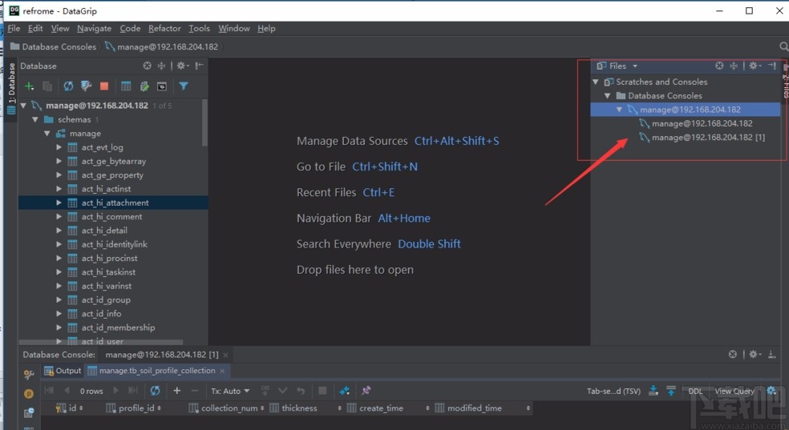Go to first page of results
789x430 pixels.
pyautogui.click(x=49, y=391)
